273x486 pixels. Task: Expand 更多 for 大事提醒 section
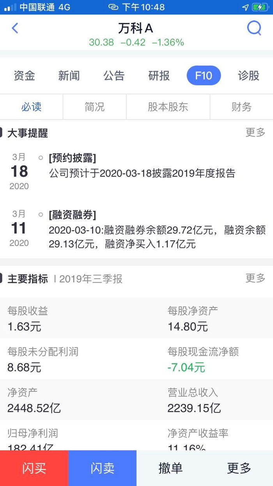(255, 133)
